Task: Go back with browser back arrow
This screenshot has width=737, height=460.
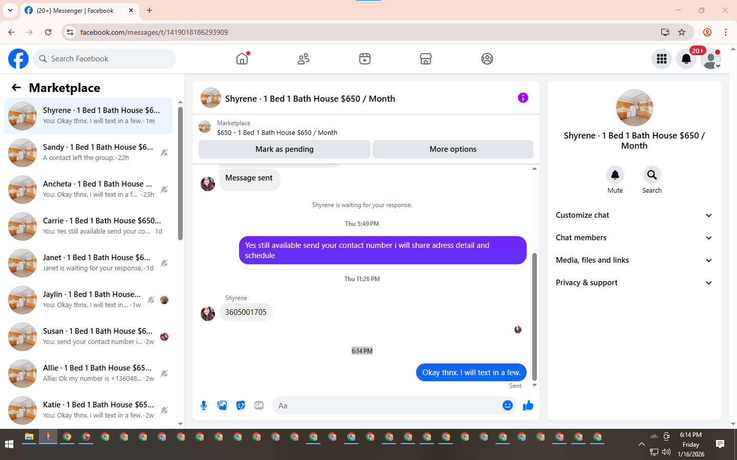Action: (11, 32)
